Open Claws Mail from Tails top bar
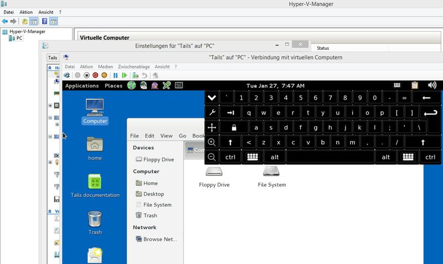443x264 pixels. [143, 85]
